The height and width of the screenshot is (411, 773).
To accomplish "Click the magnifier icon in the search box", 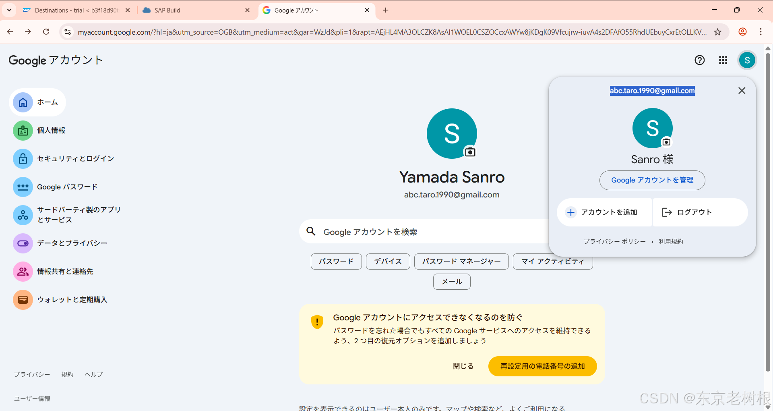I will (311, 231).
